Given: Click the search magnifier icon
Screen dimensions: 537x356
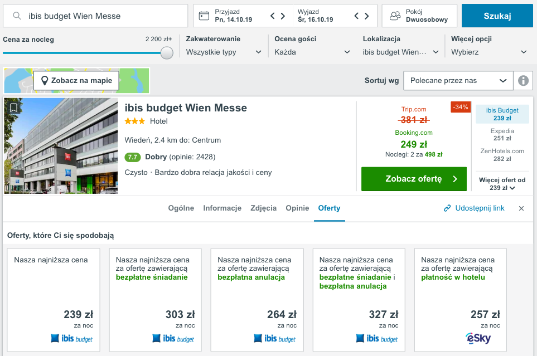Looking at the screenshot, I should pos(17,16).
